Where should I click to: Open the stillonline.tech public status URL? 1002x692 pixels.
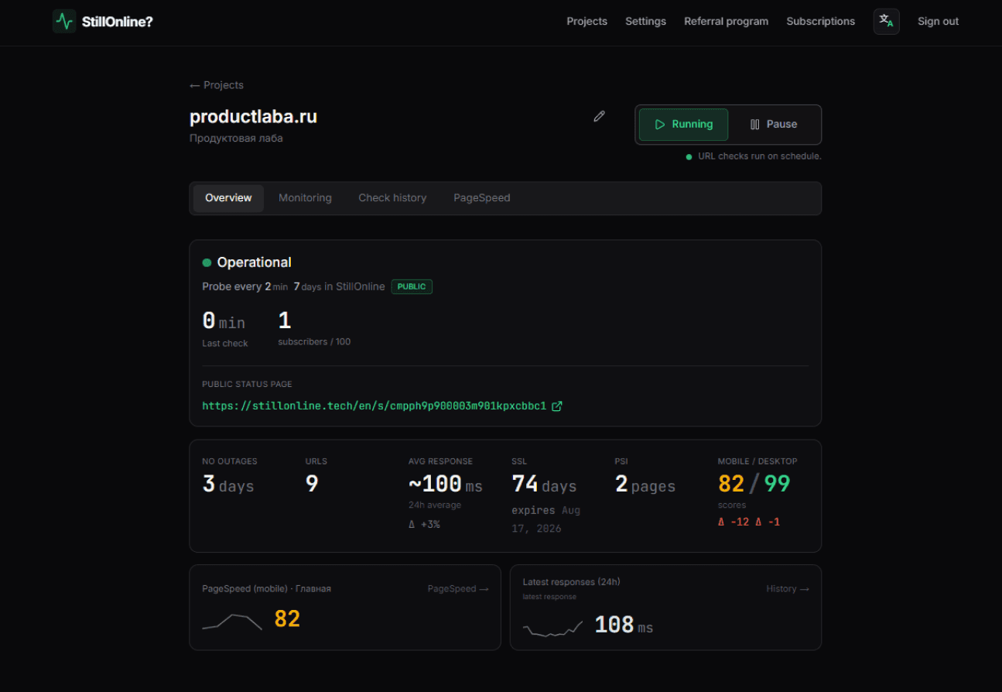pos(374,406)
